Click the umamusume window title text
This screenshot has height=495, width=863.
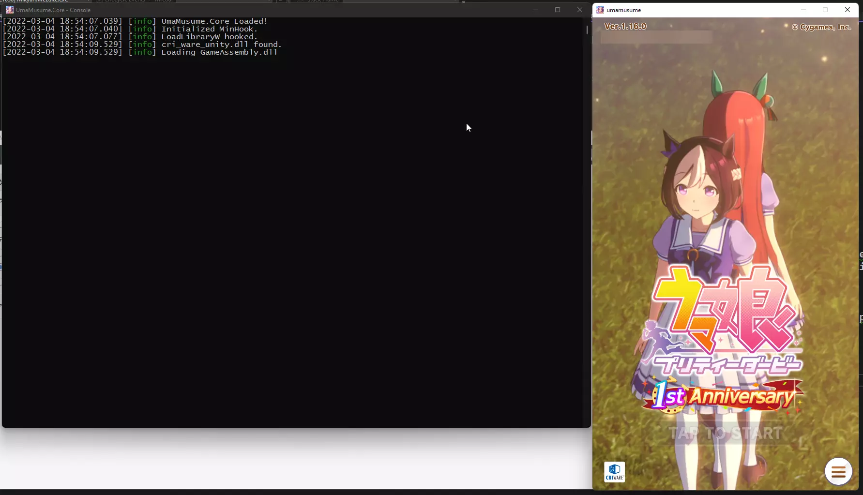tap(623, 10)
